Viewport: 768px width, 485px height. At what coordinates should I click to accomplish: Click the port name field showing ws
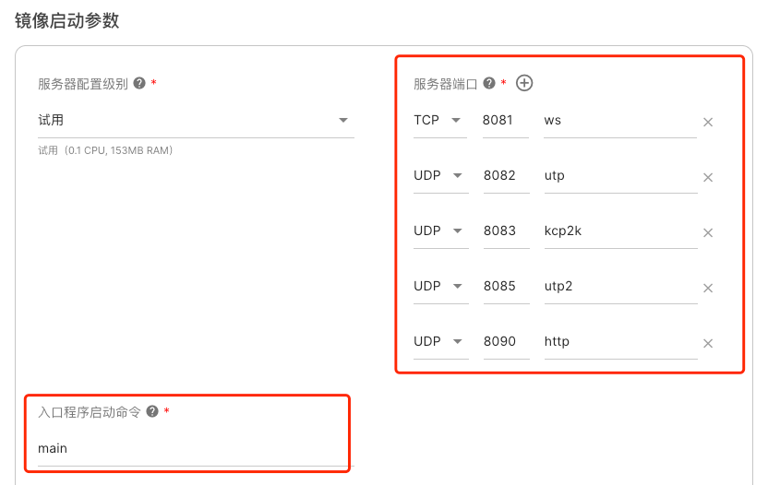coord(618,121)
